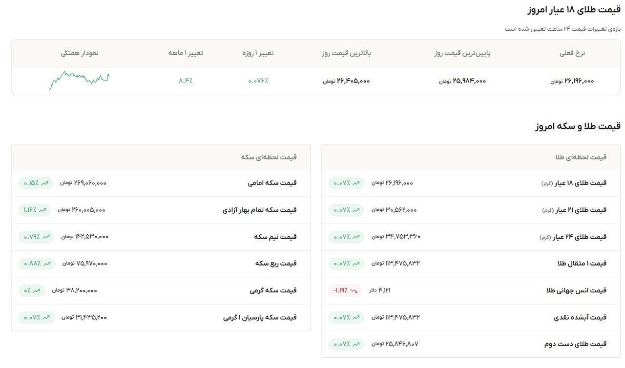This screenshot has height=368, width=625.
Task: Click the نرخ فعلی column header
Action: pos(572,53)
